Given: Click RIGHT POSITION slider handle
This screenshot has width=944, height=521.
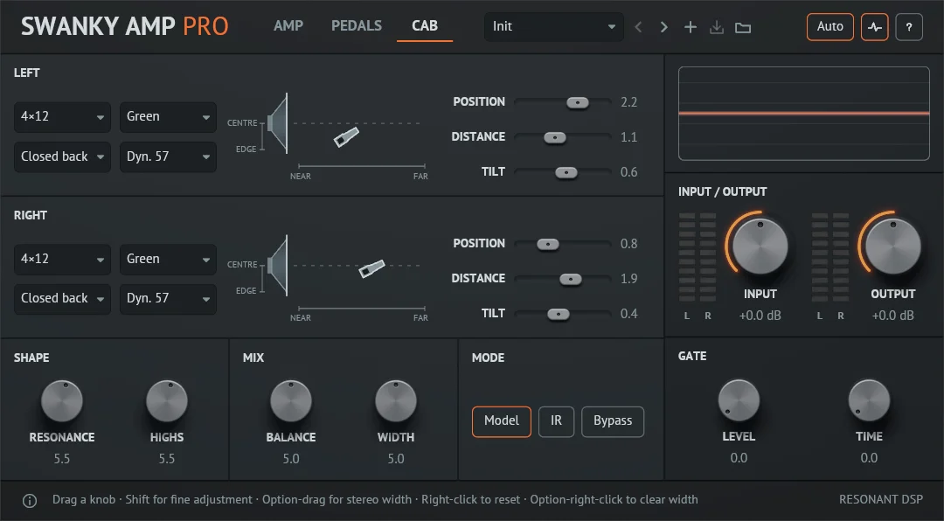Looking at the screenshot, I should (x=548, y=245).
